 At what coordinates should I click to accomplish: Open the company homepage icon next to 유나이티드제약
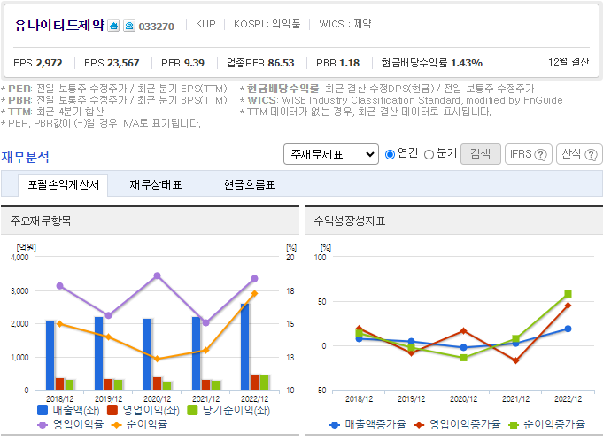[113, 26]
